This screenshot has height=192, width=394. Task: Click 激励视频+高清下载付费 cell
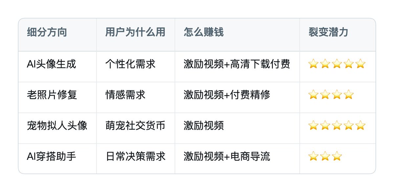pos(237,64)
